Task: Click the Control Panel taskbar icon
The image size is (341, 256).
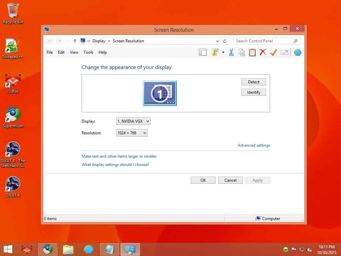Action: point(130,249)
